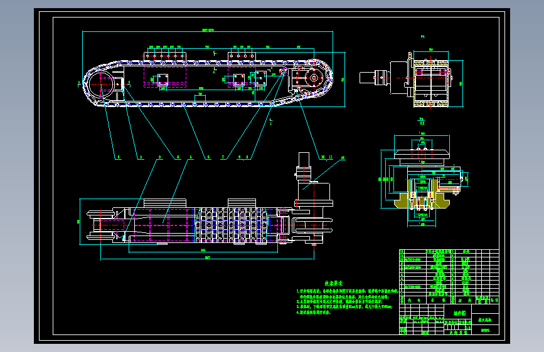544x352 pixels.
Task: Click the parts list table above title block
Action: coord(449,277)
